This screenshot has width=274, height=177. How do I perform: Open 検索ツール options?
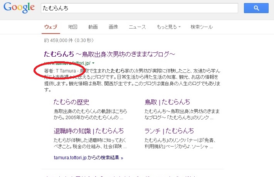[202, 27]
